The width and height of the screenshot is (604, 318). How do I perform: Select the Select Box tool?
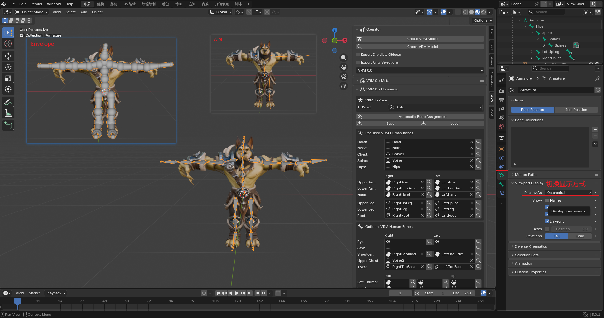8,32
